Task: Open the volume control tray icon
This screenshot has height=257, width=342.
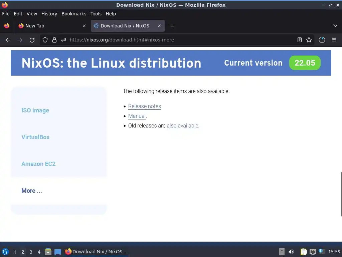Action: pos(291,252)
